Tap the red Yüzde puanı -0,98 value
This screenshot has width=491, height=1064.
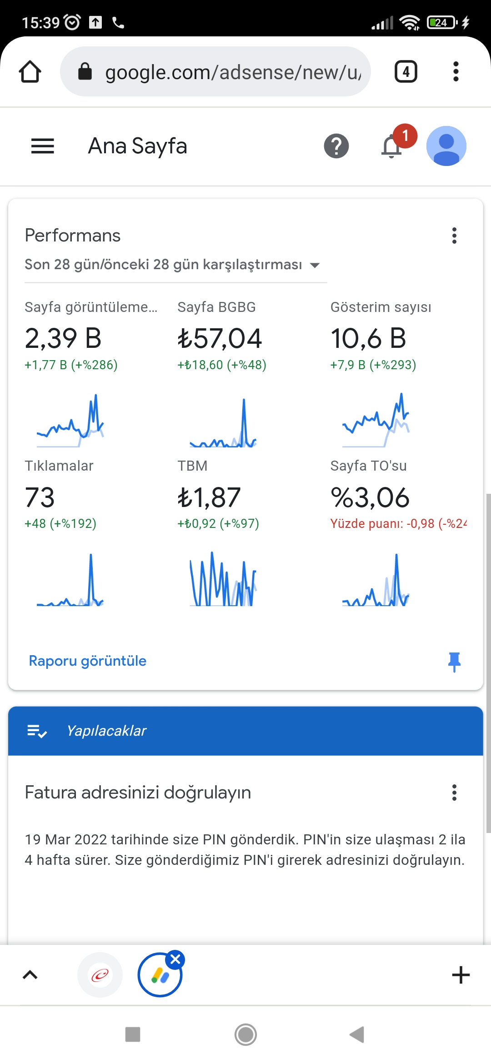point(398,523)
